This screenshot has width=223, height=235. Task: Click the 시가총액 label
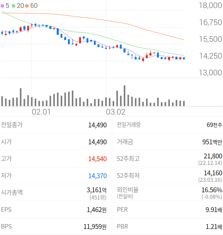[x=12, y=193]
